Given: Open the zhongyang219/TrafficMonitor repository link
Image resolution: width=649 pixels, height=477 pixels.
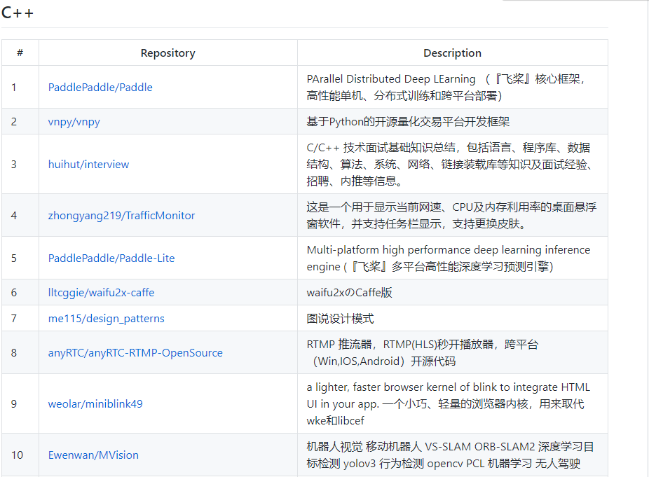Looking at the screenshot, I should pyautogui.click(x=122, y=215).
